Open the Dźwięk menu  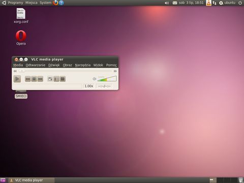(54, 65)
